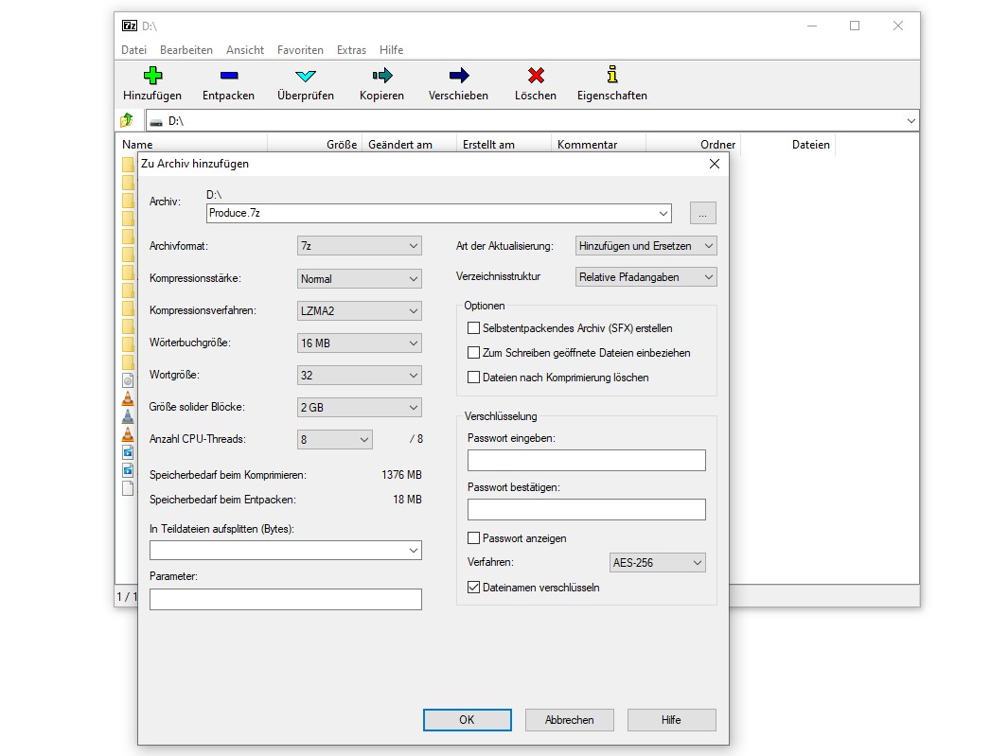The width and height of the screenshot is (1008, 756).
Task: Open the Verfahren AES-256 dropdown
Action: (657, 562)
